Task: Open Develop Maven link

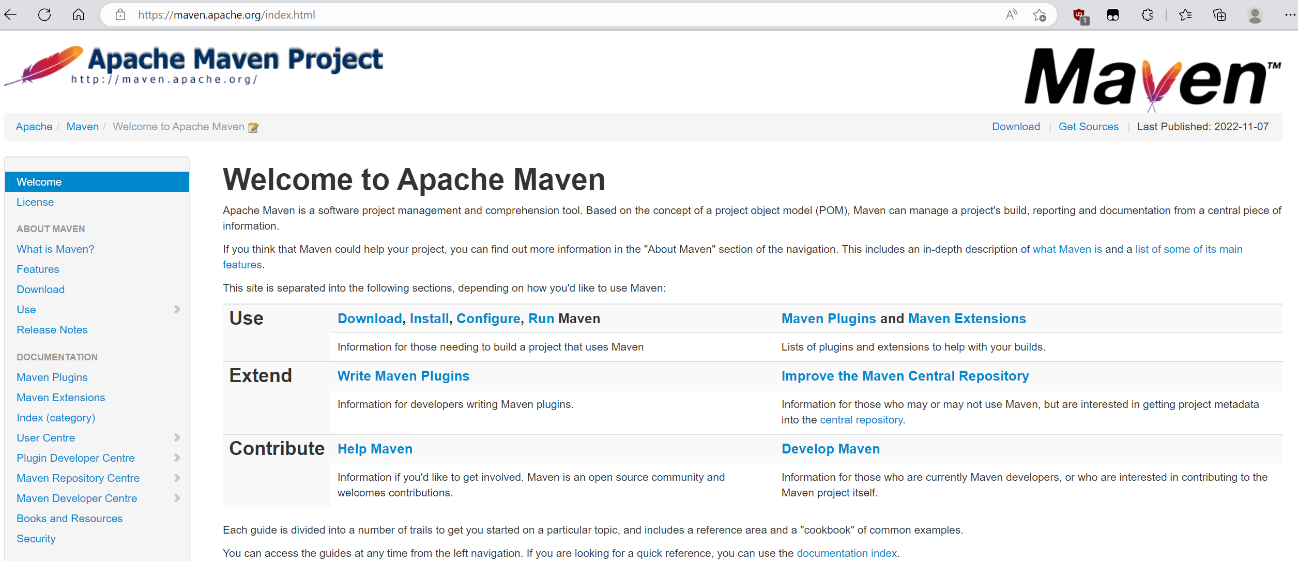Action: pos(831,449)
